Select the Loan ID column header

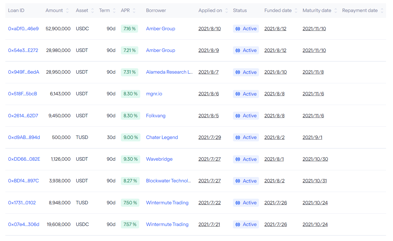tap(16, 10)
